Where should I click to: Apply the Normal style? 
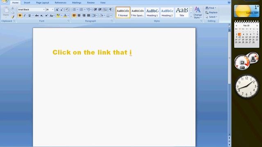click(x=123, y=12)
